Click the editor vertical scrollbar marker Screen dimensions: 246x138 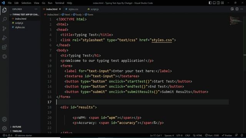[x=244, y=55]
